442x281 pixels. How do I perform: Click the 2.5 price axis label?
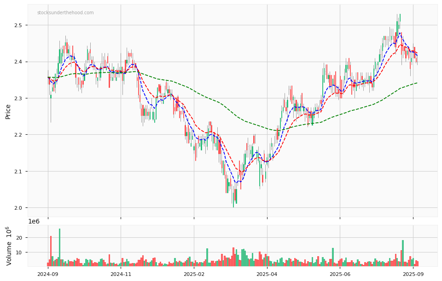click(17, 25)
